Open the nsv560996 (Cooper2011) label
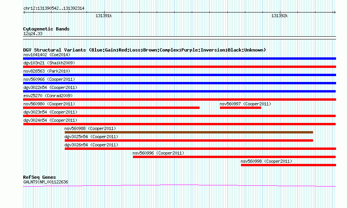 pyautogui.click(x=158, y=153)
